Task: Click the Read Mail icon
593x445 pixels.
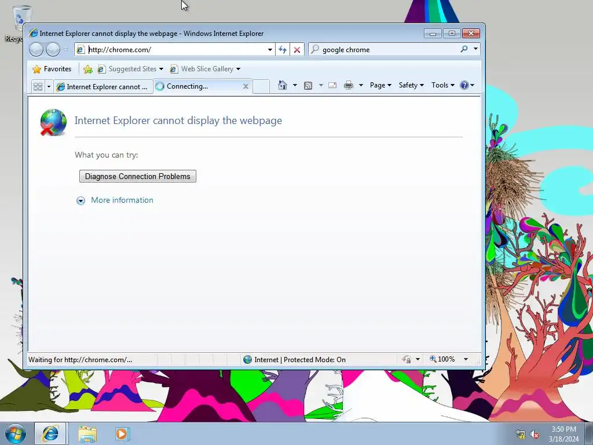Action: (332, 85)
